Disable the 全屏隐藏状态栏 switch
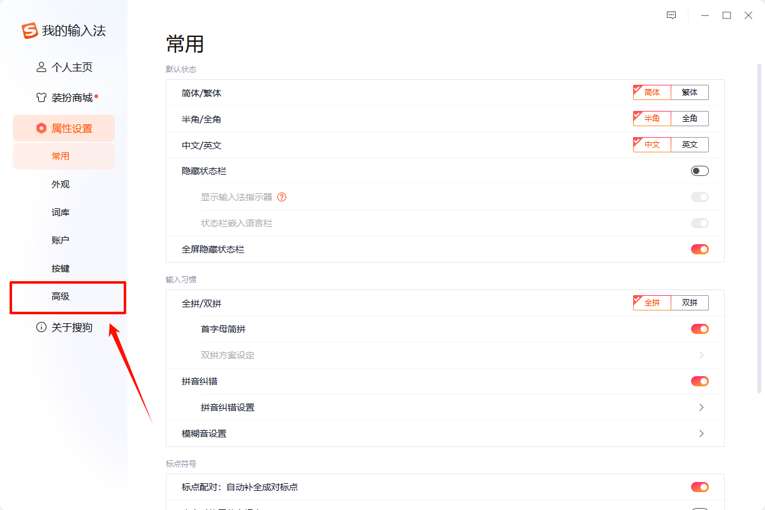 tap(699, 249)
